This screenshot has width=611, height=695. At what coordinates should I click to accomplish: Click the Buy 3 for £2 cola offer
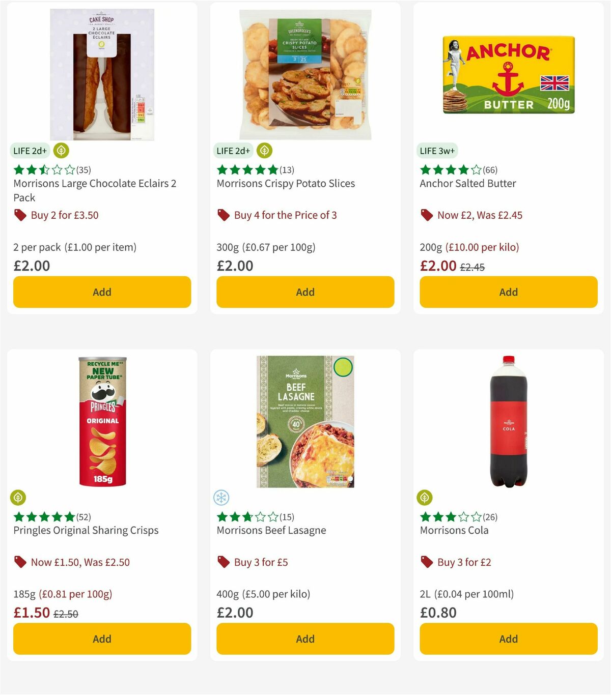pyautogui.click(x=464, y=562)
